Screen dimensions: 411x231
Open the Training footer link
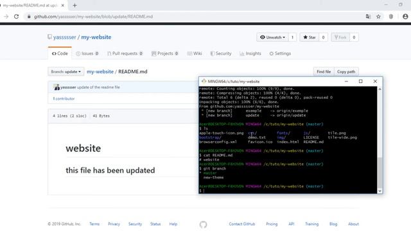point(311,224)
